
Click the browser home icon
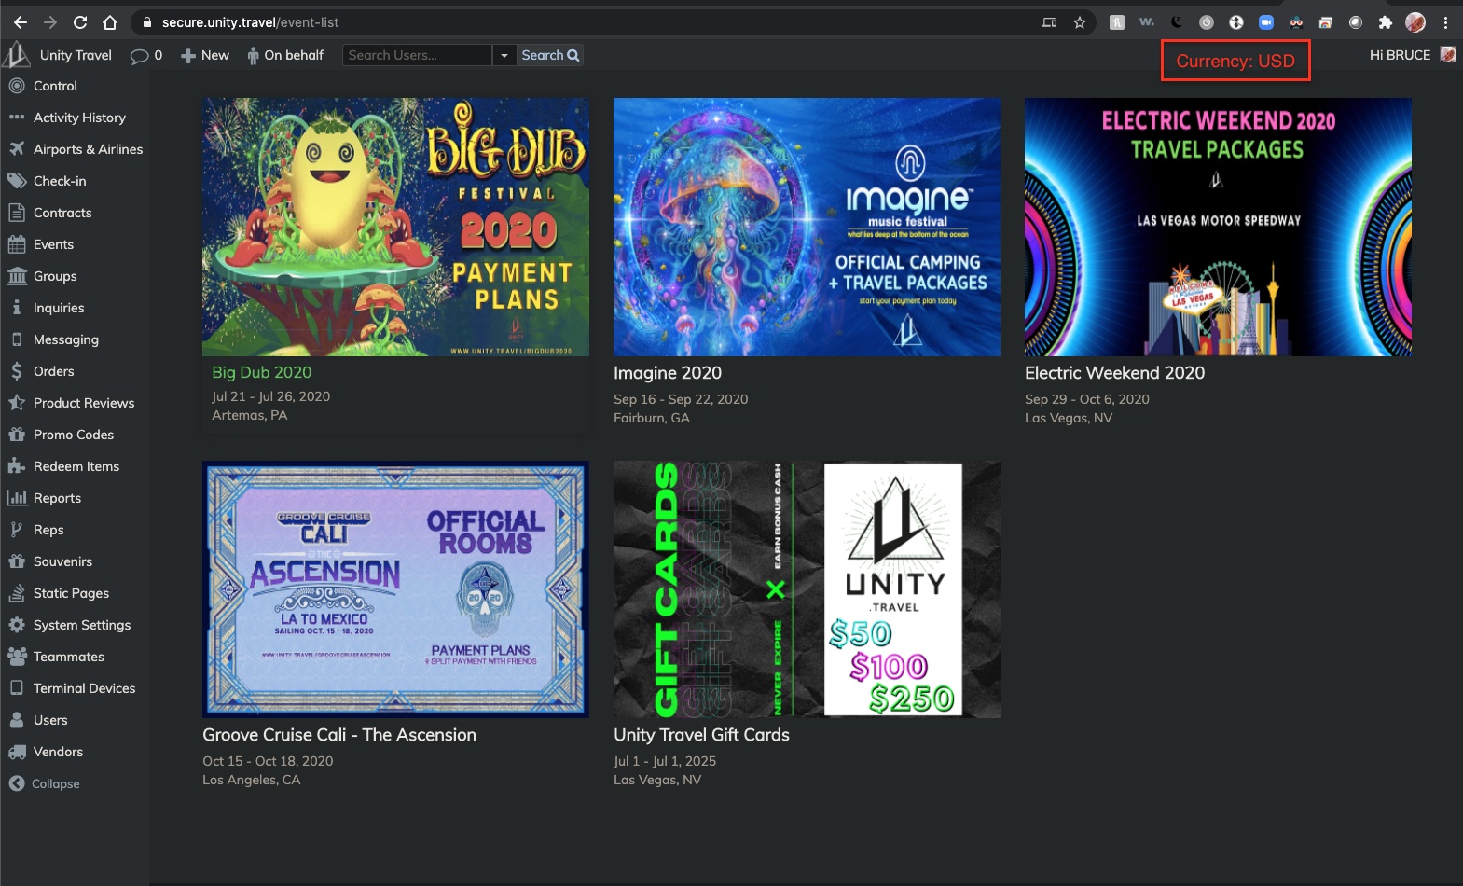[x=110, y=22]
